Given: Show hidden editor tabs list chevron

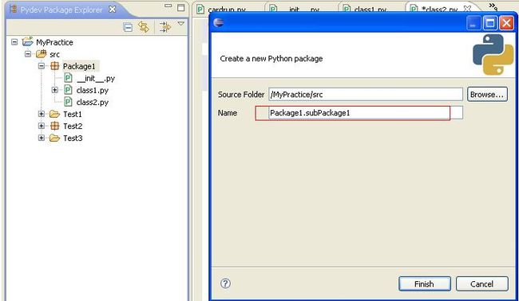Looking at the screenshot, I should pos(493,6).
